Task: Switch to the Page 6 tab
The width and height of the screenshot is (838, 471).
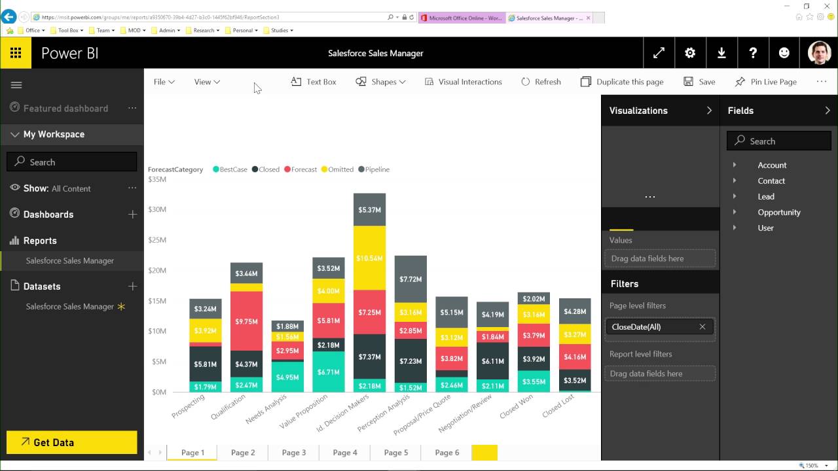Action: (447, 453)
